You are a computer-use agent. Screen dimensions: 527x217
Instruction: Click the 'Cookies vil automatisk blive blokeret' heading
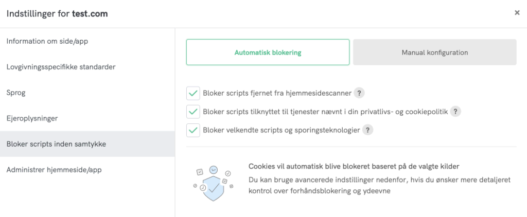tap(354, 167)
